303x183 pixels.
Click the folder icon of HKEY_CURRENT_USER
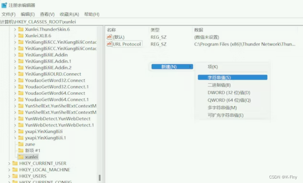[x=15, y=163]
